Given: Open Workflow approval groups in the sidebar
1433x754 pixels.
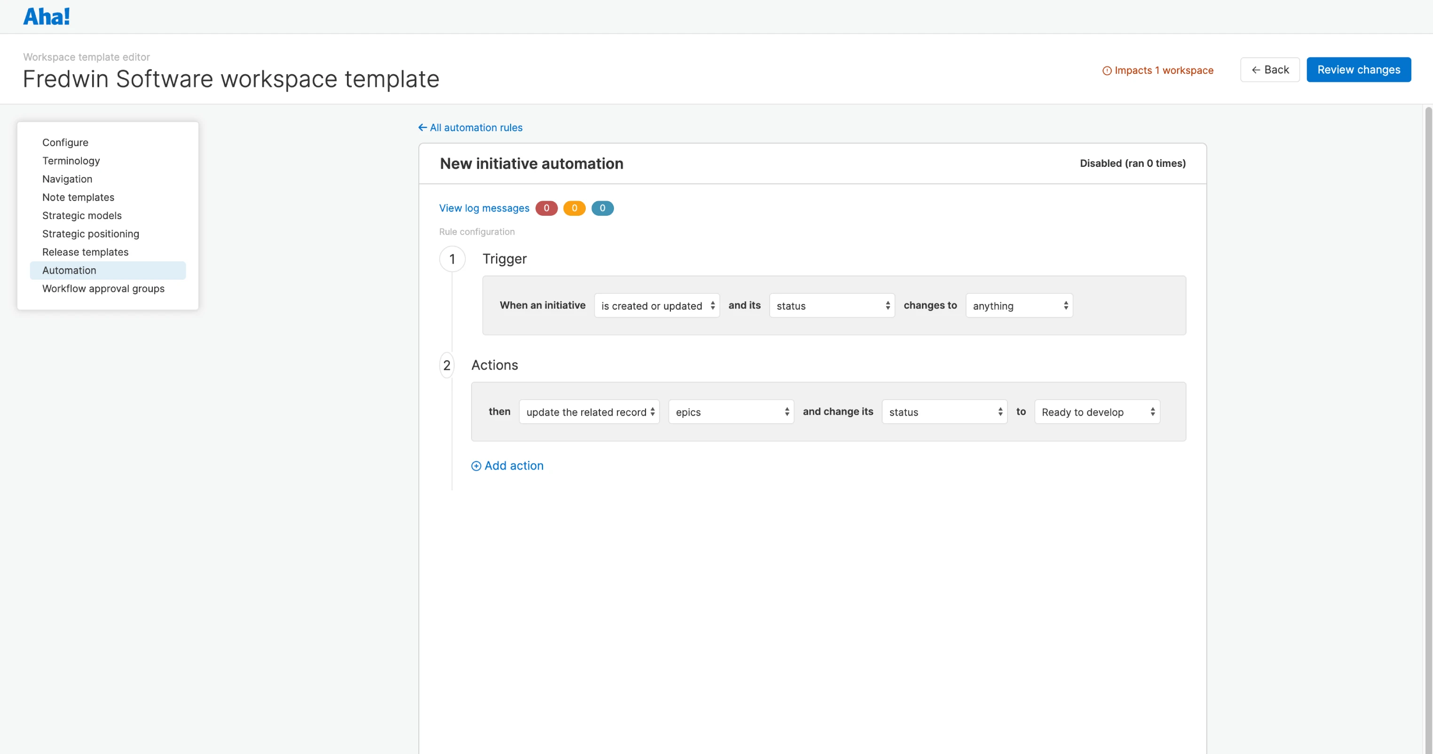Looking at the screenshot, I should point(103,289).
